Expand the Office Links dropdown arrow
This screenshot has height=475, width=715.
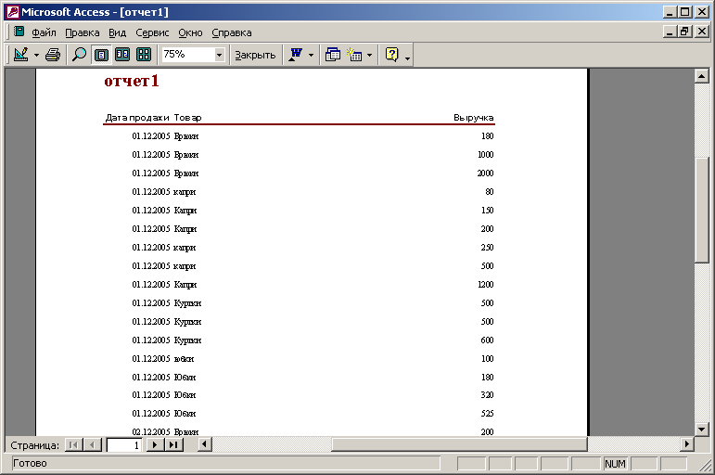tap(311, 56)
